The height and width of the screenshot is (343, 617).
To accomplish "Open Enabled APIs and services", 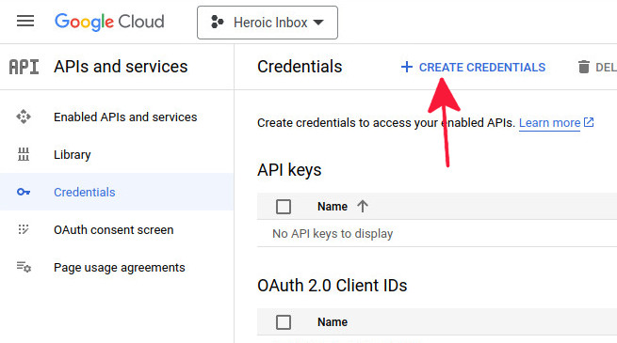I will (x=125, y=117).
